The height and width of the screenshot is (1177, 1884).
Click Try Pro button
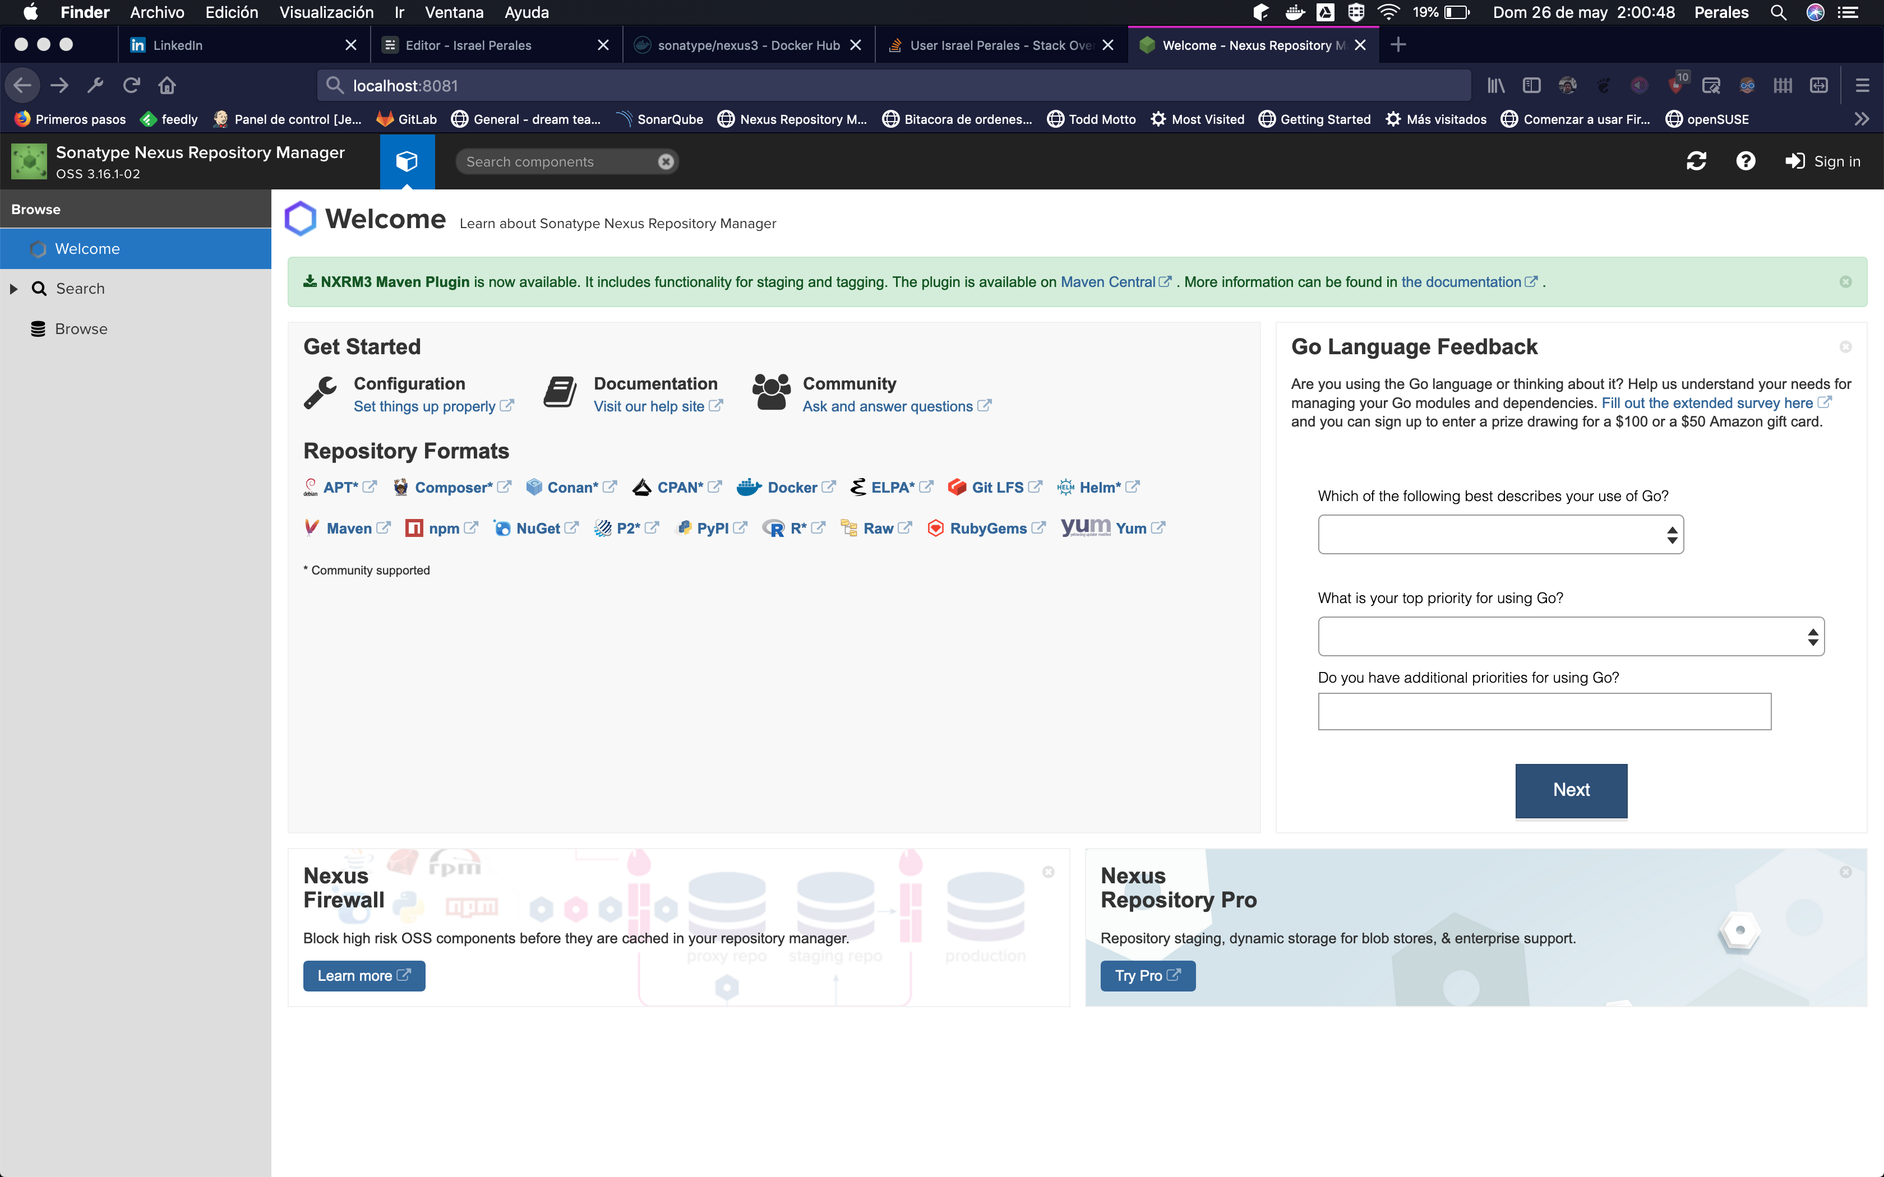[x=1148, y=976]
